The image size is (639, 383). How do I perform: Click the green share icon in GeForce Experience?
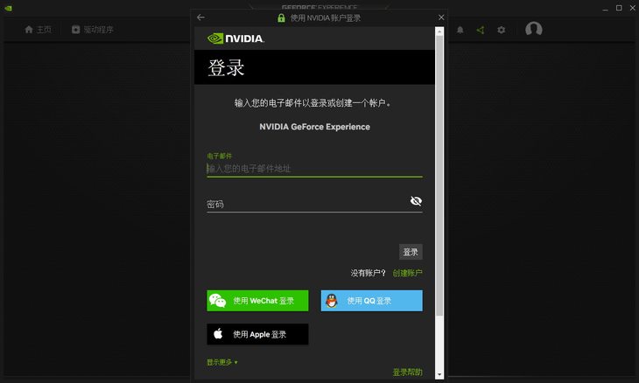(x=481, y=30)
